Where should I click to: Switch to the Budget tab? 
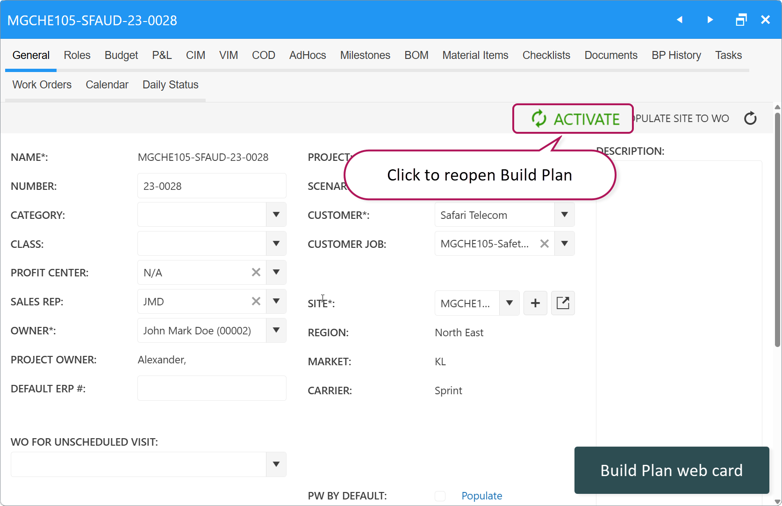coord(121,55)
